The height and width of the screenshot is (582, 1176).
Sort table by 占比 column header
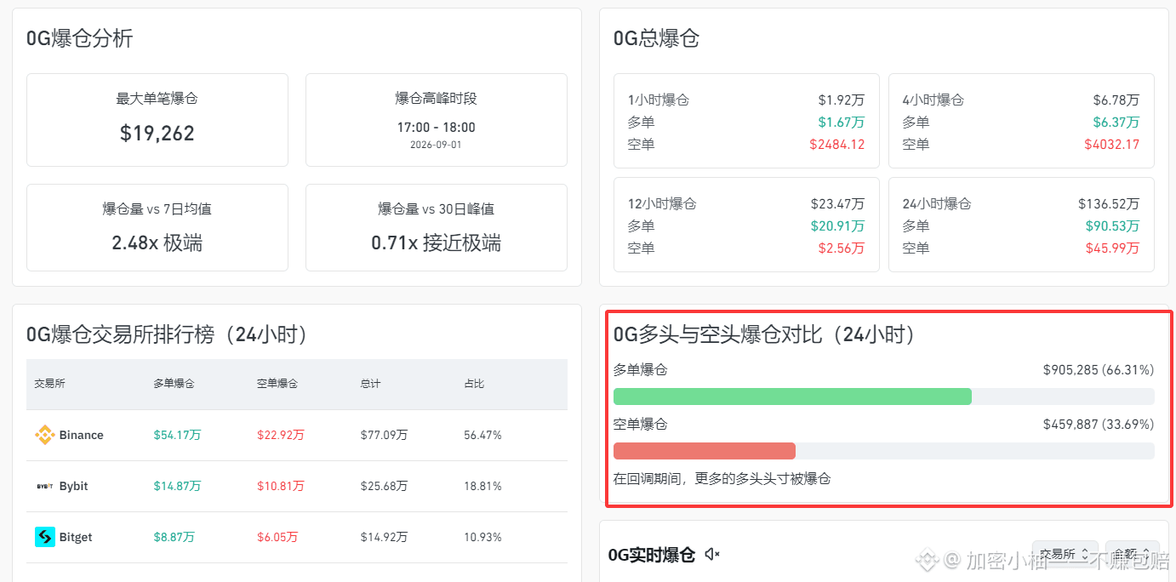pyautogui.click(x=474, y=384)
